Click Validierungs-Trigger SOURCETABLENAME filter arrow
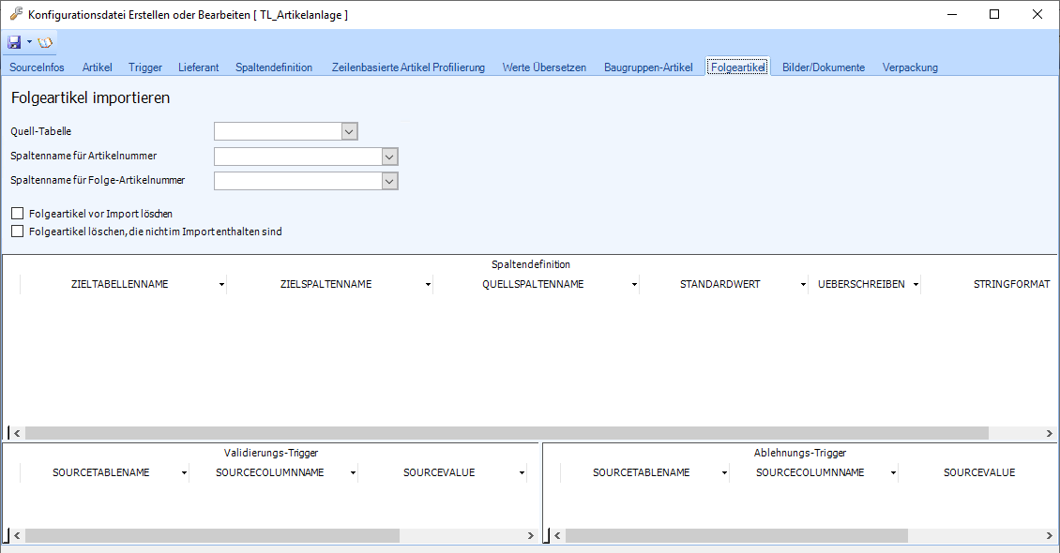 pos(184,473)
